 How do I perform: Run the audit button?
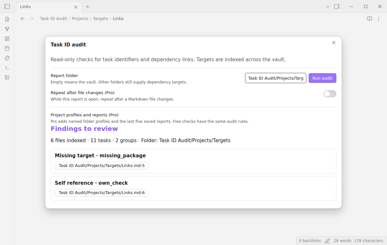coord(322,78)
